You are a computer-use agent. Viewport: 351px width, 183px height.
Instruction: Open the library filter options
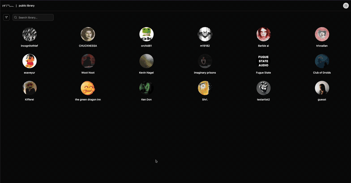pos(6,18)
